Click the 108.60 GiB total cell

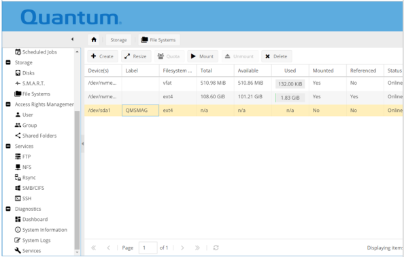[x=216, y=97]
